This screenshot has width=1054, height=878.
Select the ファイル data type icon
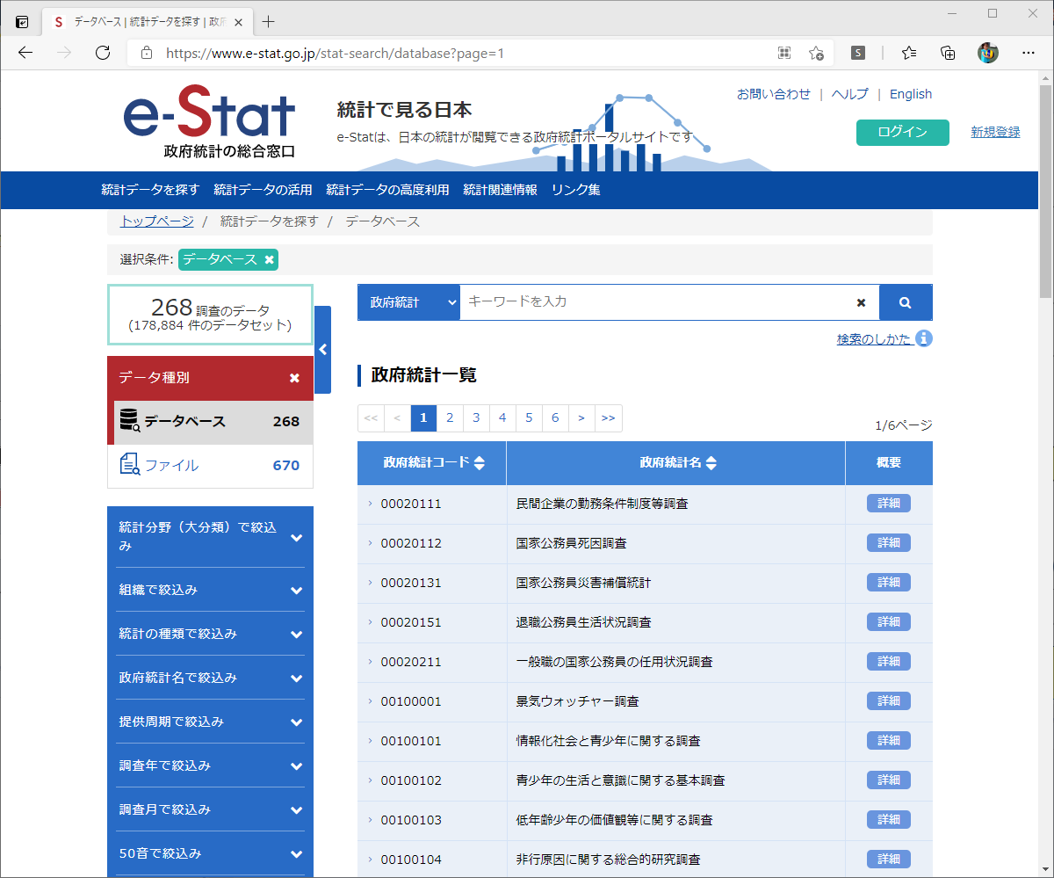pyautogui.click(x=128, y=466)
